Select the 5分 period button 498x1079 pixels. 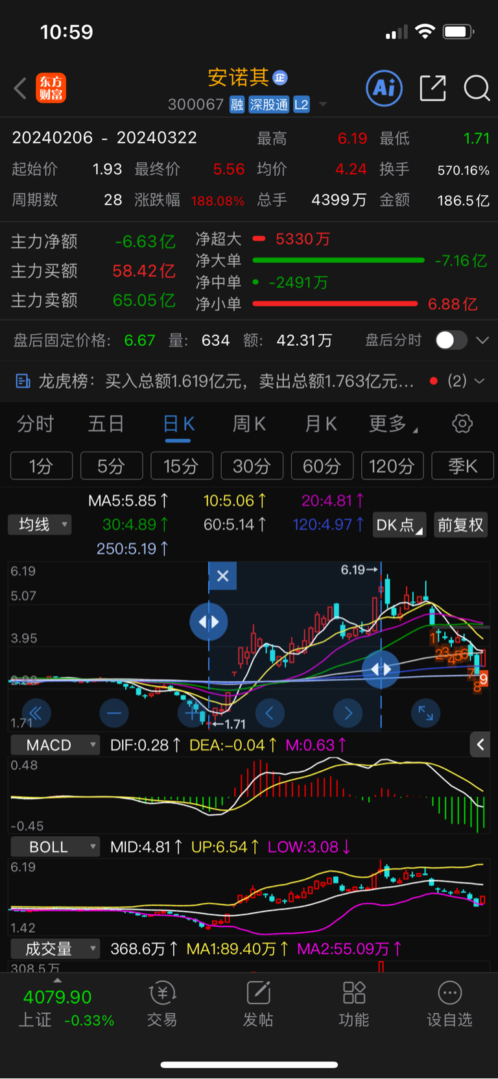(112, 466)
